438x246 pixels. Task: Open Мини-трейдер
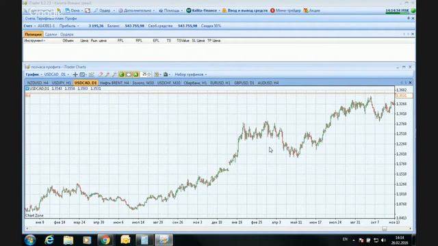pos(285,11)
